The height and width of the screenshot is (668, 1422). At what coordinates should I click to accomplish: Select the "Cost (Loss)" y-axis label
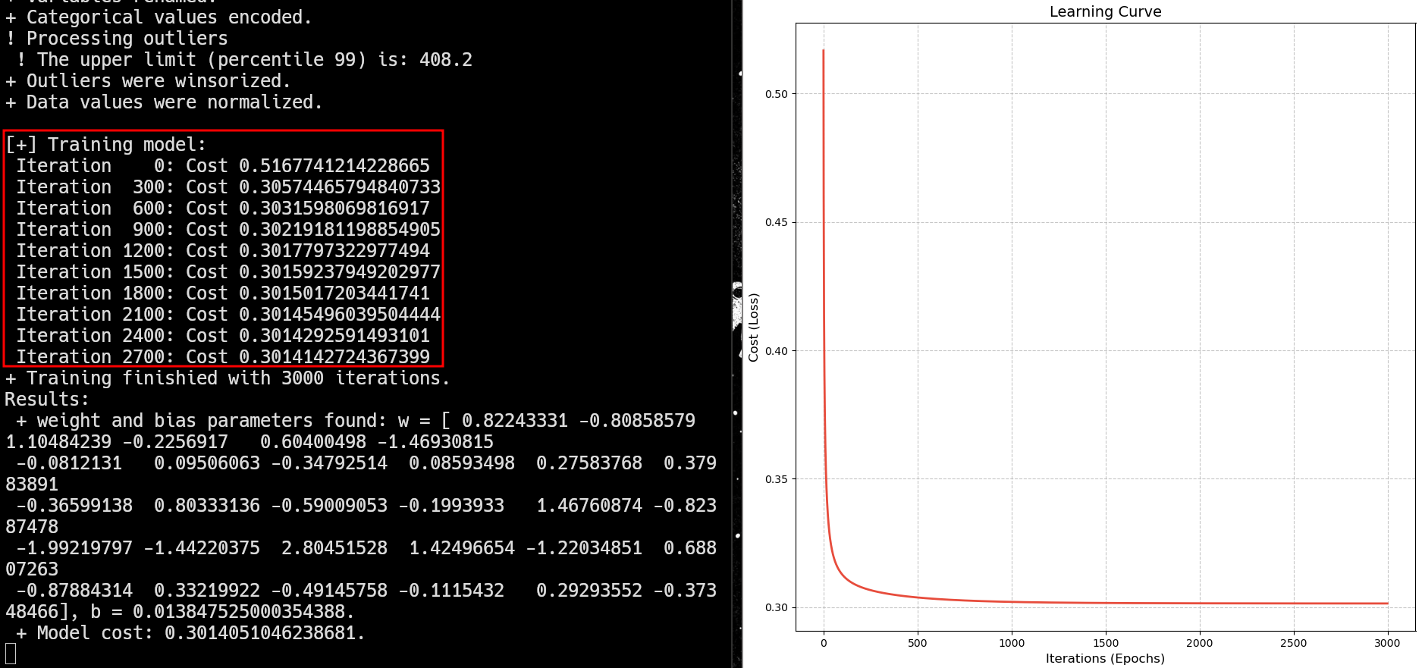[753, 328]
